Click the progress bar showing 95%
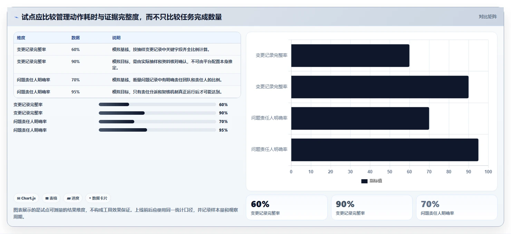511x234 pixels. 157,130
